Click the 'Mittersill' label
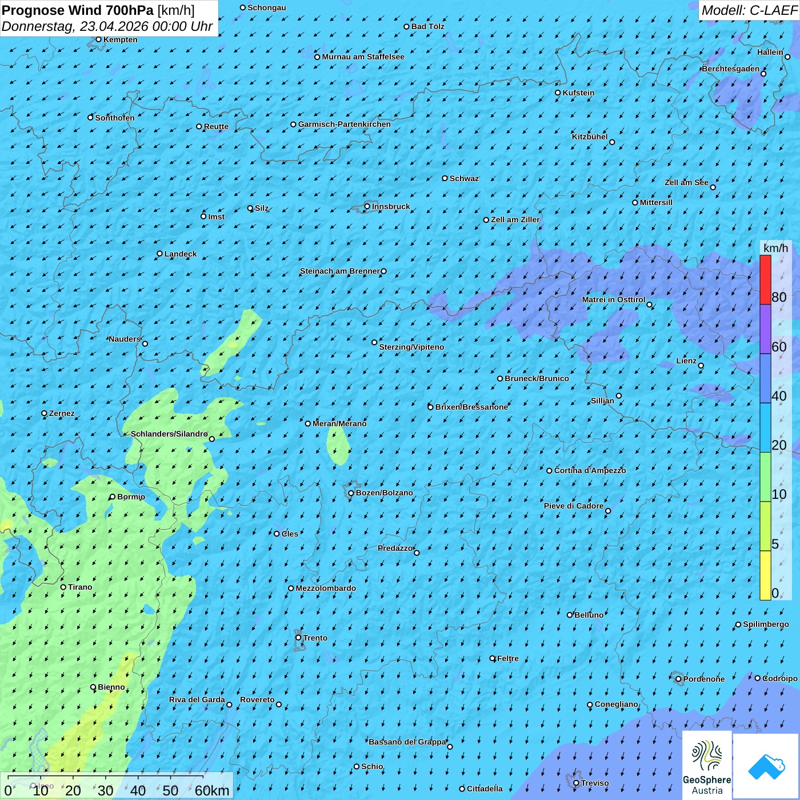800x800 pixels. point(656,202)
